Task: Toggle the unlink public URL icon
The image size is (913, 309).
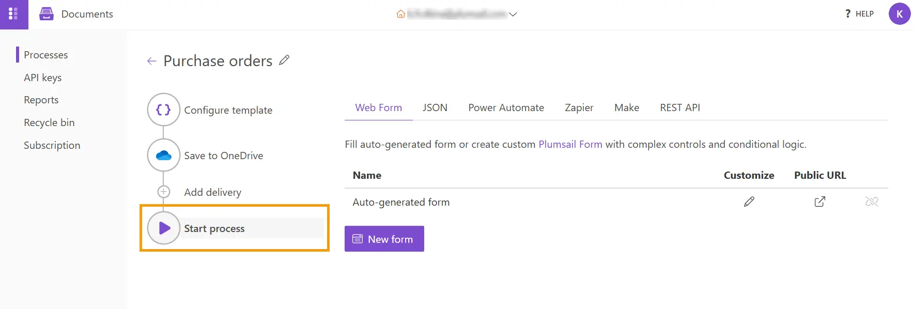Action: coord(872,202)
